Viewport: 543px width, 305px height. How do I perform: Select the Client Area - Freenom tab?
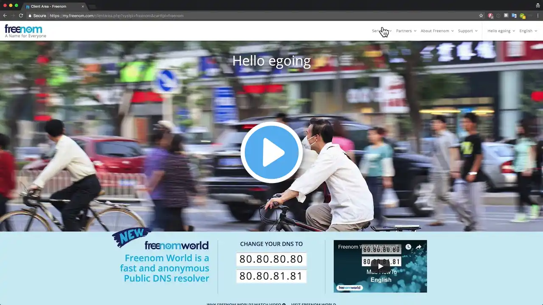[x=54, y=6]
